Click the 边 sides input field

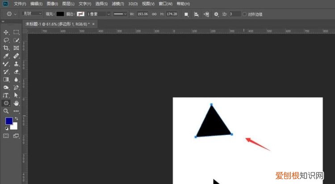click(234, 14)
